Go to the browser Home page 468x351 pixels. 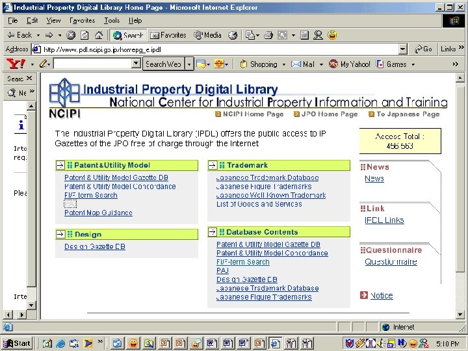tap(99, 35)
